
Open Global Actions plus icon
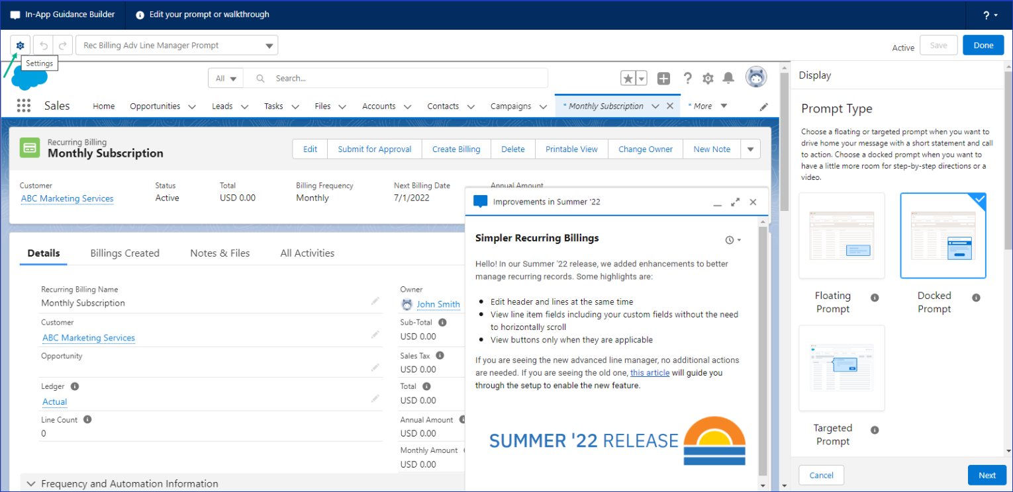click(x=664, y=79)
